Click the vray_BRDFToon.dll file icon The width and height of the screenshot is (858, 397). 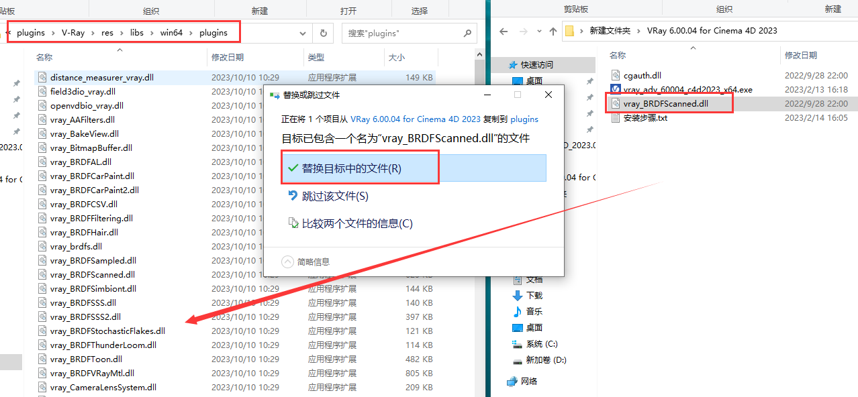point(42,359)
